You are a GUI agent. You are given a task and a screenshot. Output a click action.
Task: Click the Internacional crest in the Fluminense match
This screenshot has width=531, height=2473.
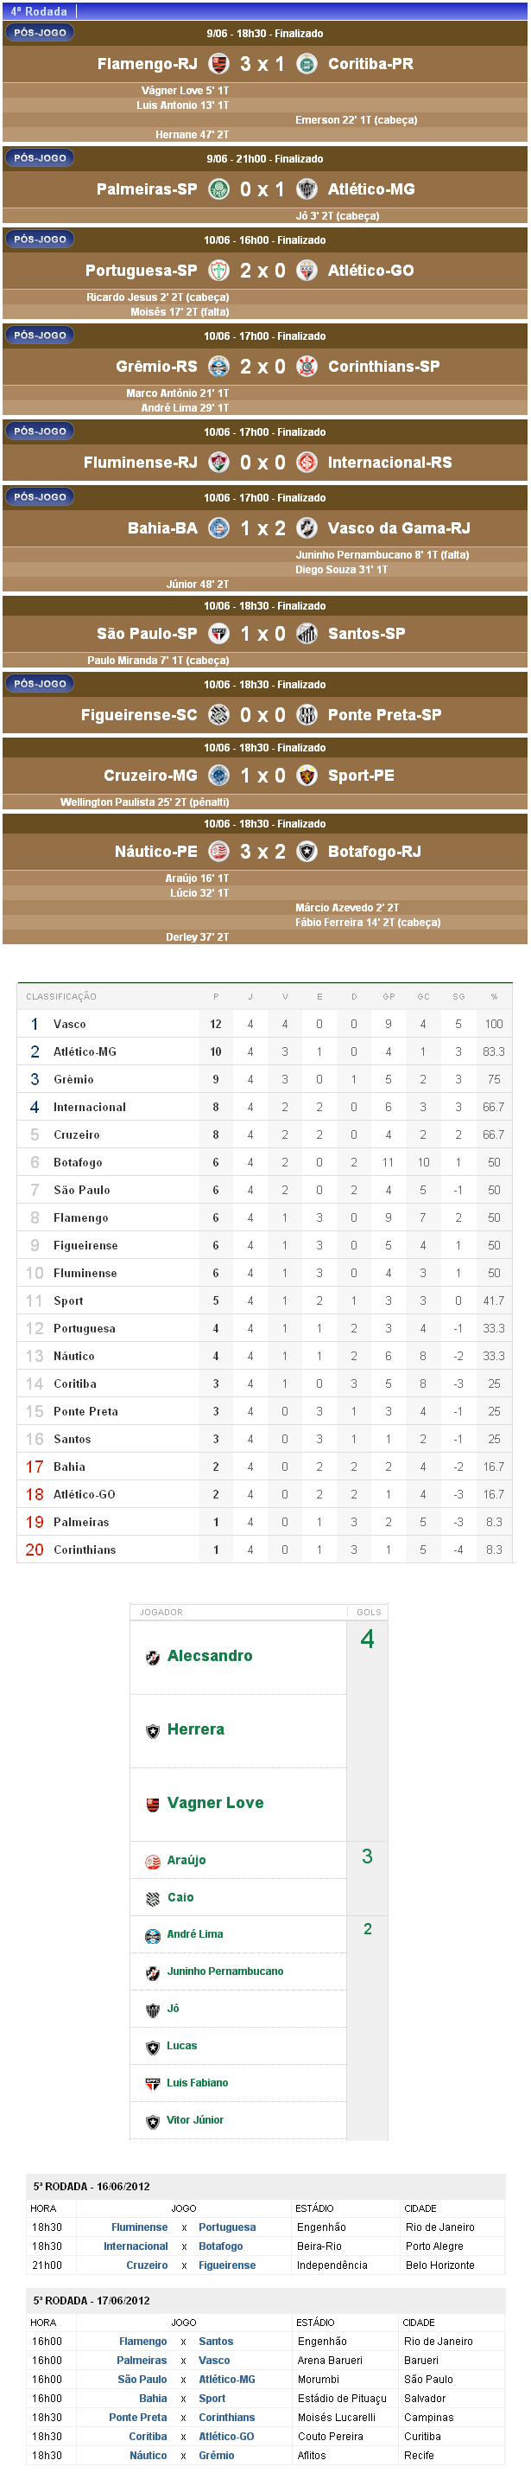[x=307, y=463]
